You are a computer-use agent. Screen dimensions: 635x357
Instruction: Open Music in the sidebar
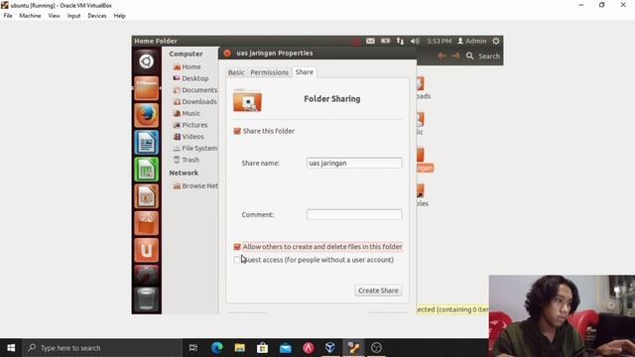(187, 113)
